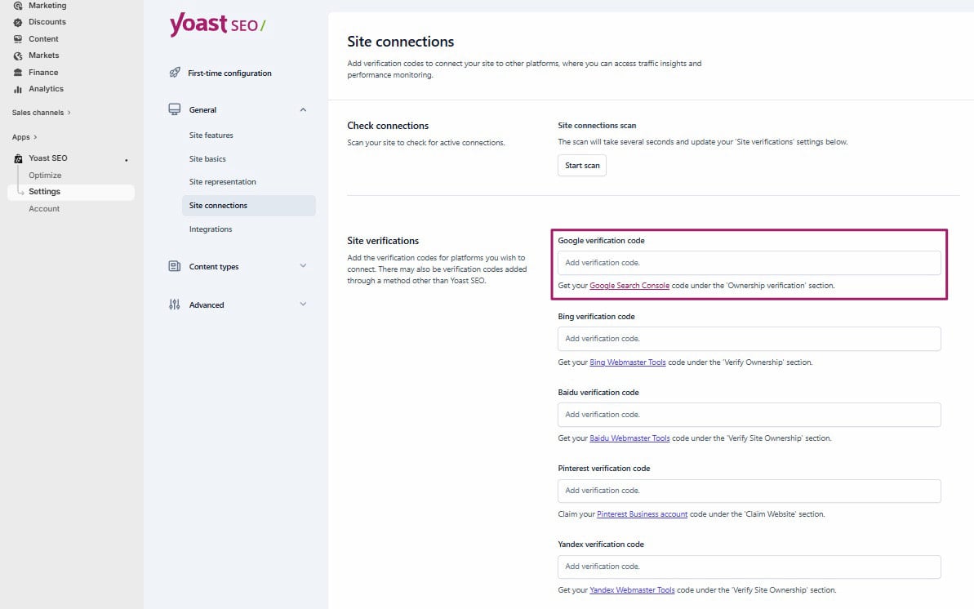This screenshot has width=974, height=609.
Task: Select the rocket First-time configuration icon
Action: (x=174, y=73)
